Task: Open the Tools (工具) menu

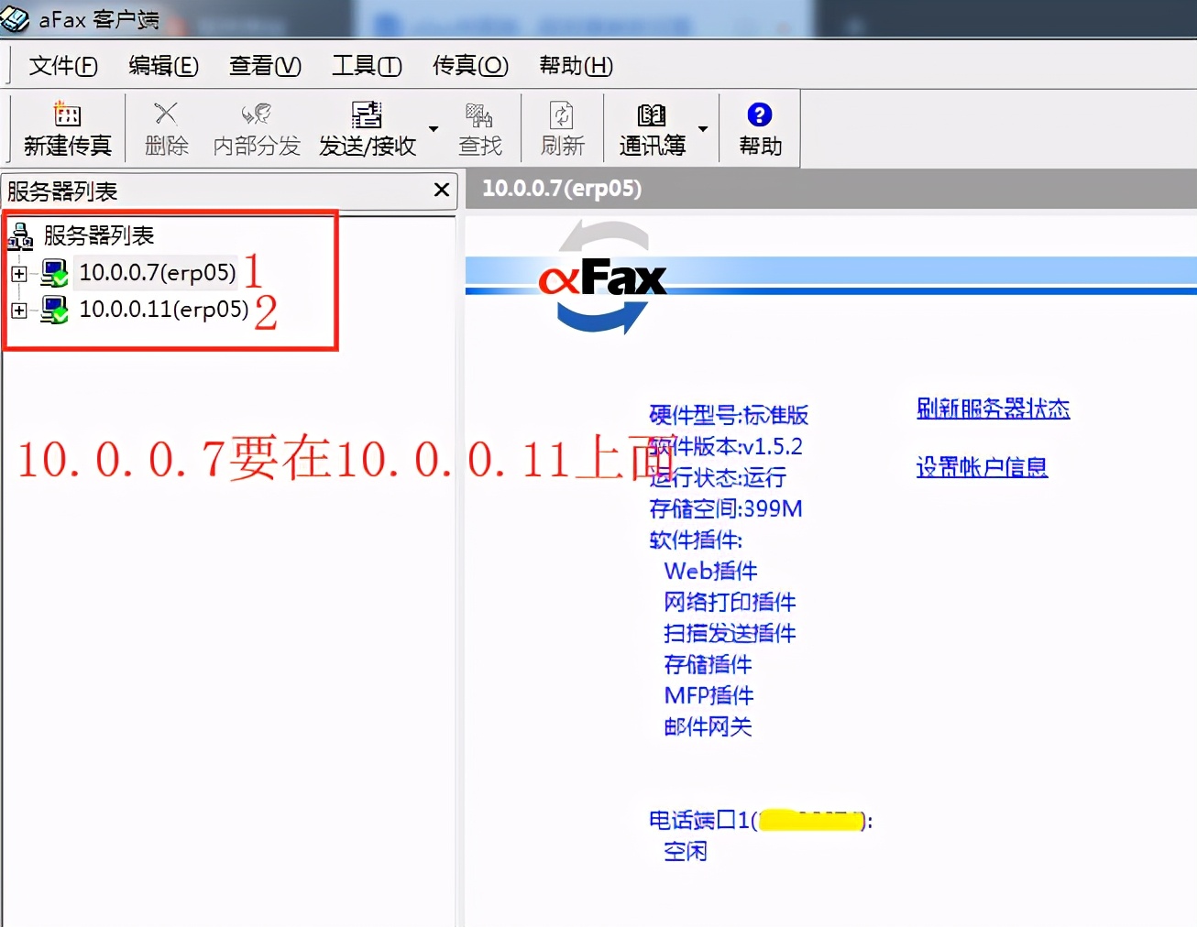Action: coord(367,66)
